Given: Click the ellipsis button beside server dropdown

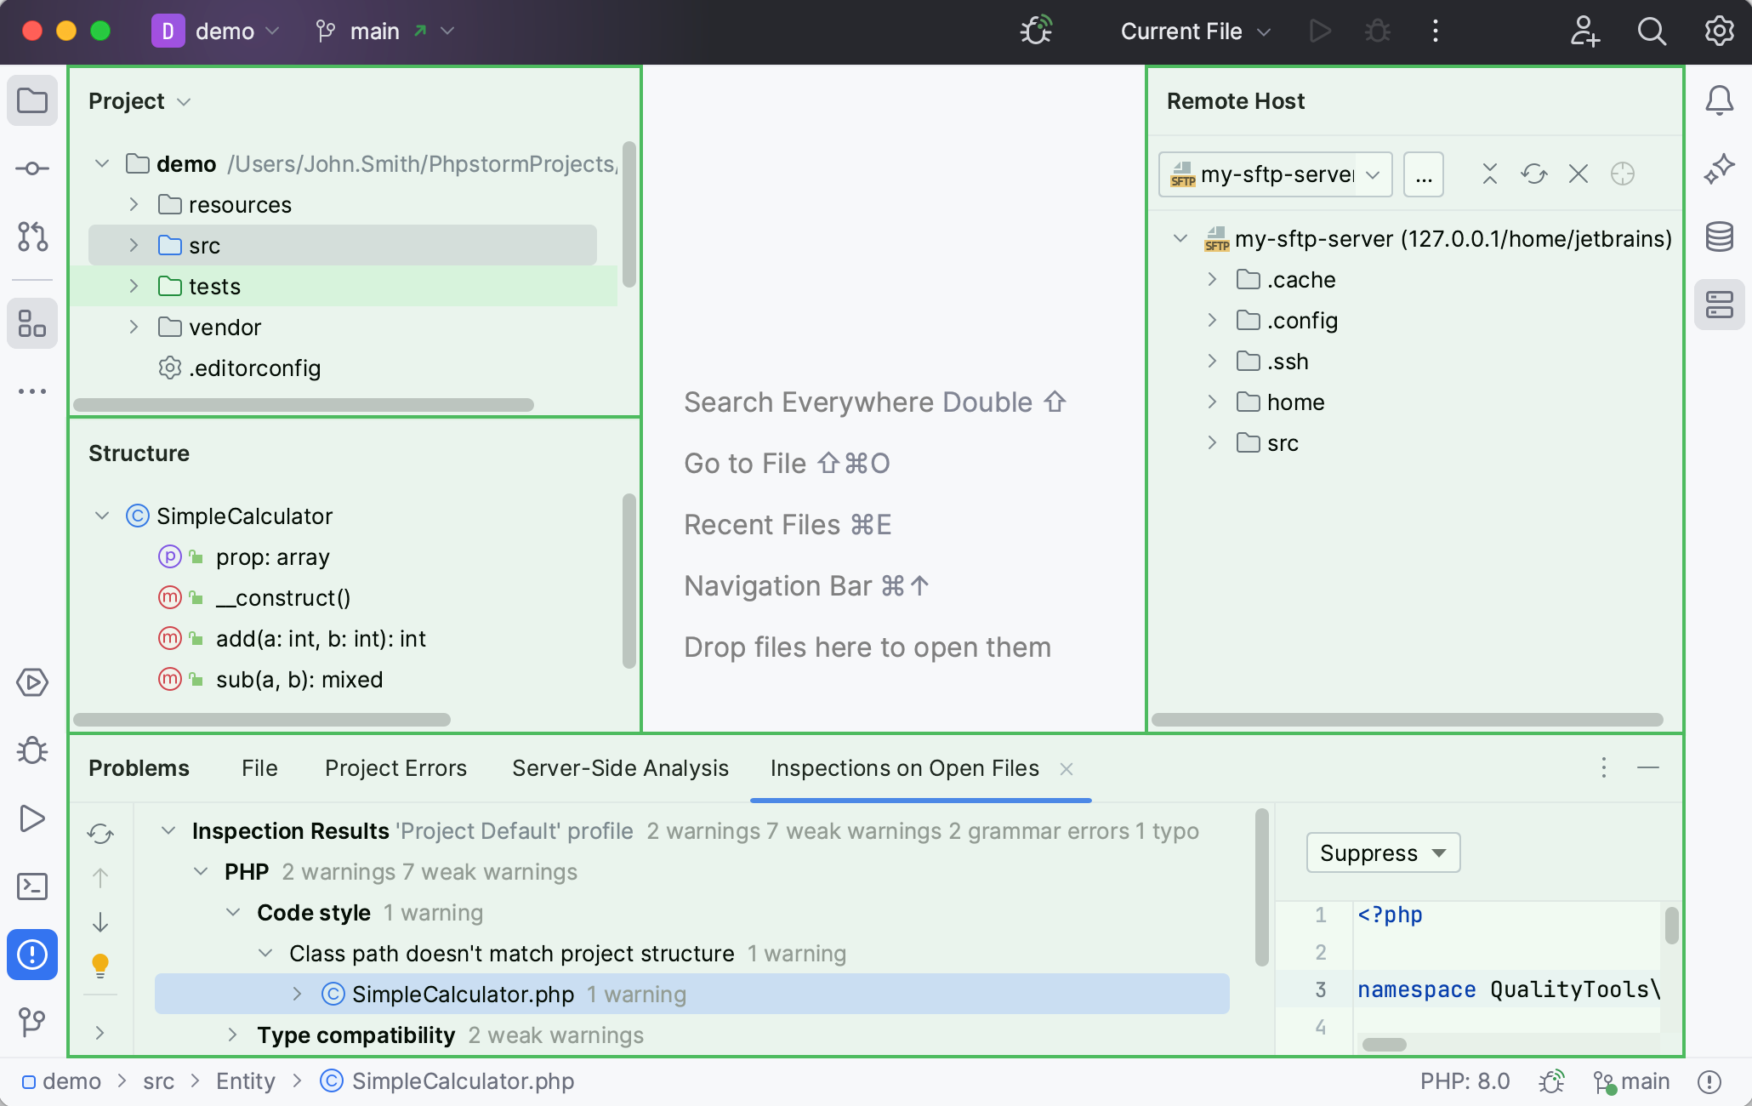Looking at the screenshot, I should [1423, 174].
